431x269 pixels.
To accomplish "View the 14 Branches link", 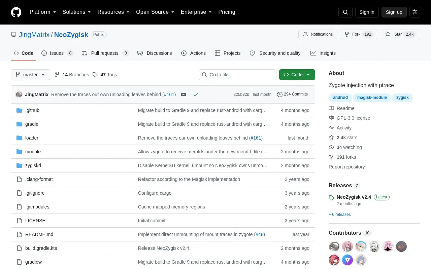I will click(x=72, y=75).
